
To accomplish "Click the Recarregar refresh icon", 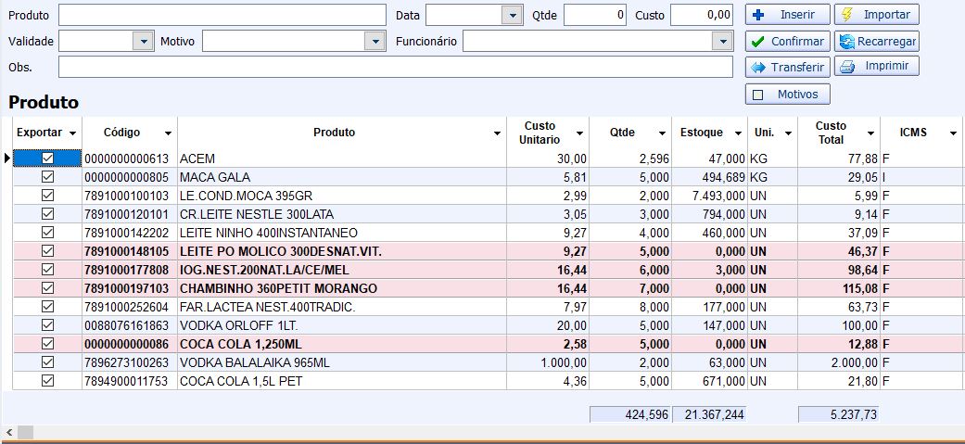I will coord(845,42).
